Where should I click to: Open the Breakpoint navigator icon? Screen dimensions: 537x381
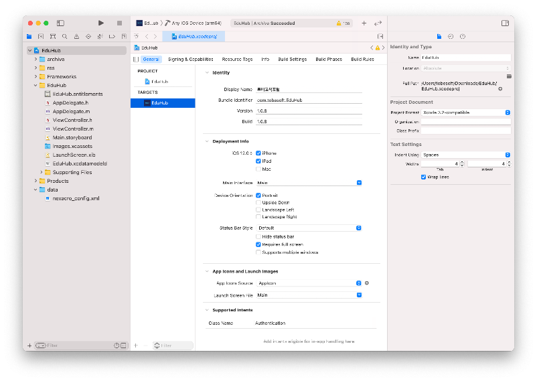[x=112, y=36]
